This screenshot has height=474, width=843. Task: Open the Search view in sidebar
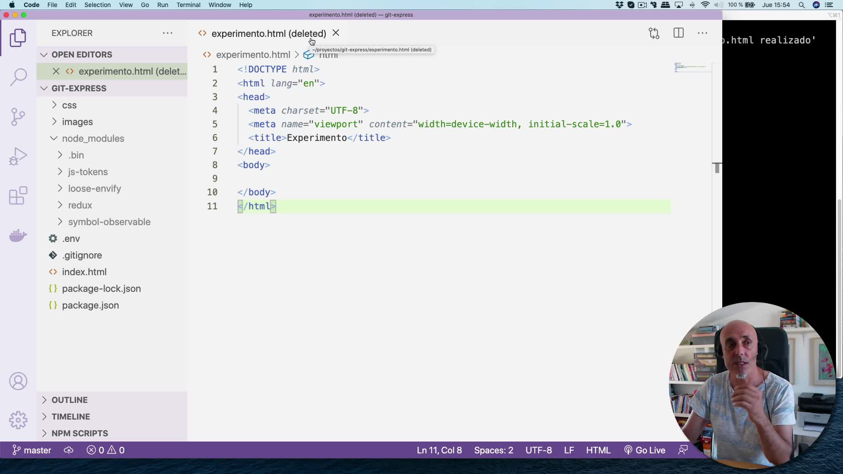18,77
